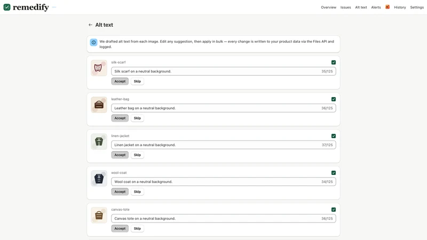This screenshot has height=240, width=427.
Task: Click the 'We drafted alt text' banner message
Action: [217, 44]
